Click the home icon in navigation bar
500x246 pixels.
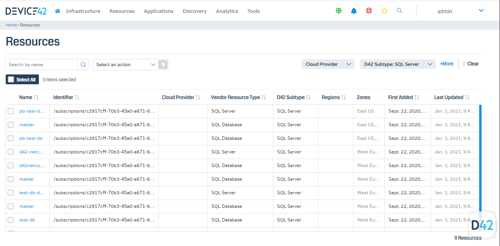(x=57, y=11)
